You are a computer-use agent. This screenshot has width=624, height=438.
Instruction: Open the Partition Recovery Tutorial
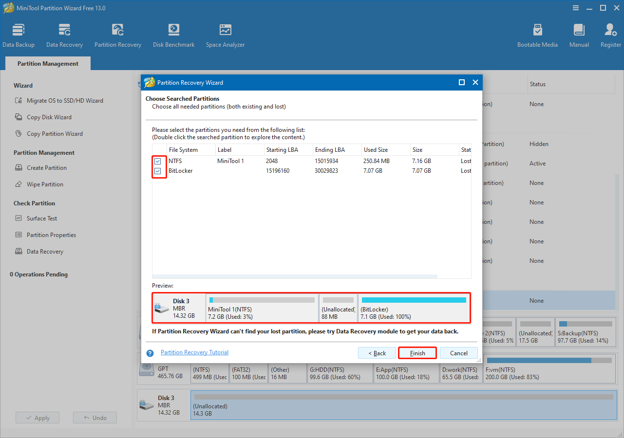(x=194, y=352)
